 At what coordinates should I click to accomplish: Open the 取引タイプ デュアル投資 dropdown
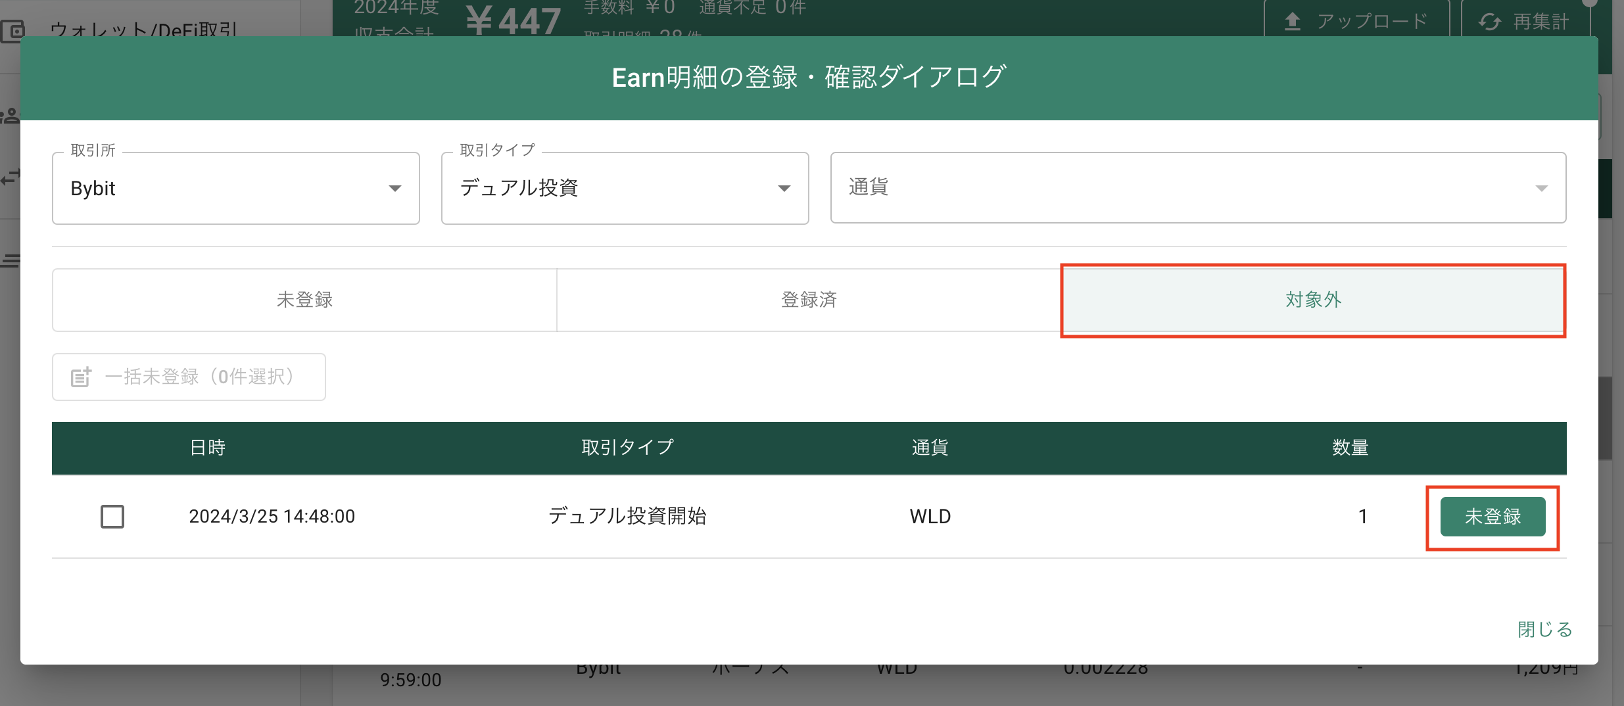coord(625,188)
